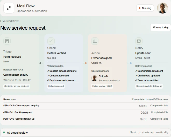The height and width of the screenshot is (137, 171).
Task: Click the Contact details complete rule
Action: coord(62,71)
